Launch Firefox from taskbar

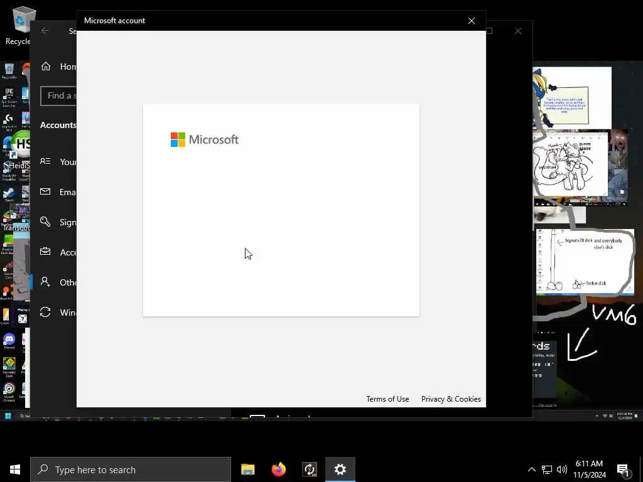(278, 469)
